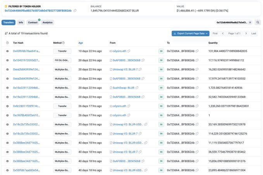Copy To address in the first row
This screenshot has height=175, width=263.
197,51
